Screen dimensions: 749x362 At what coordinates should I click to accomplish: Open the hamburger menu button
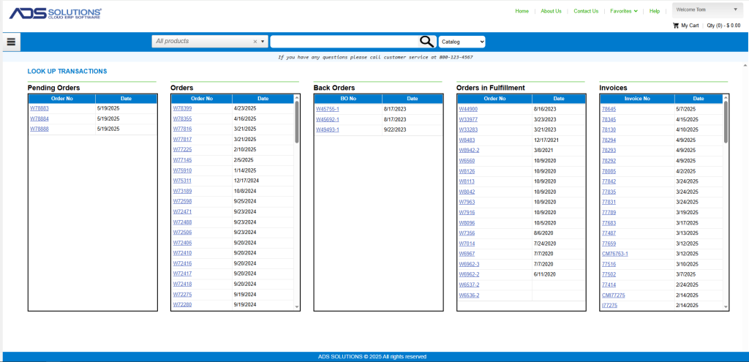(10, 42)
